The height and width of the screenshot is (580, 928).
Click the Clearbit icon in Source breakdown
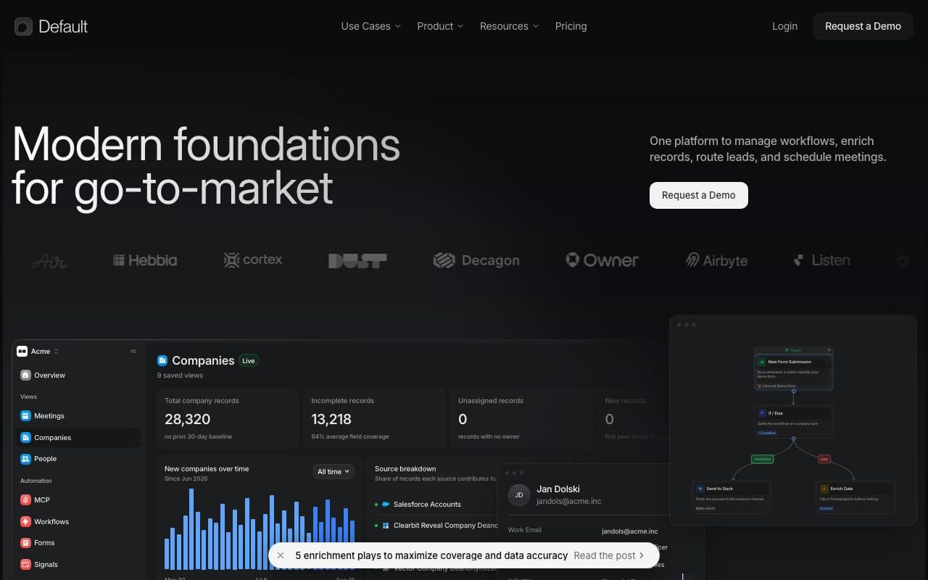(386, 526)
